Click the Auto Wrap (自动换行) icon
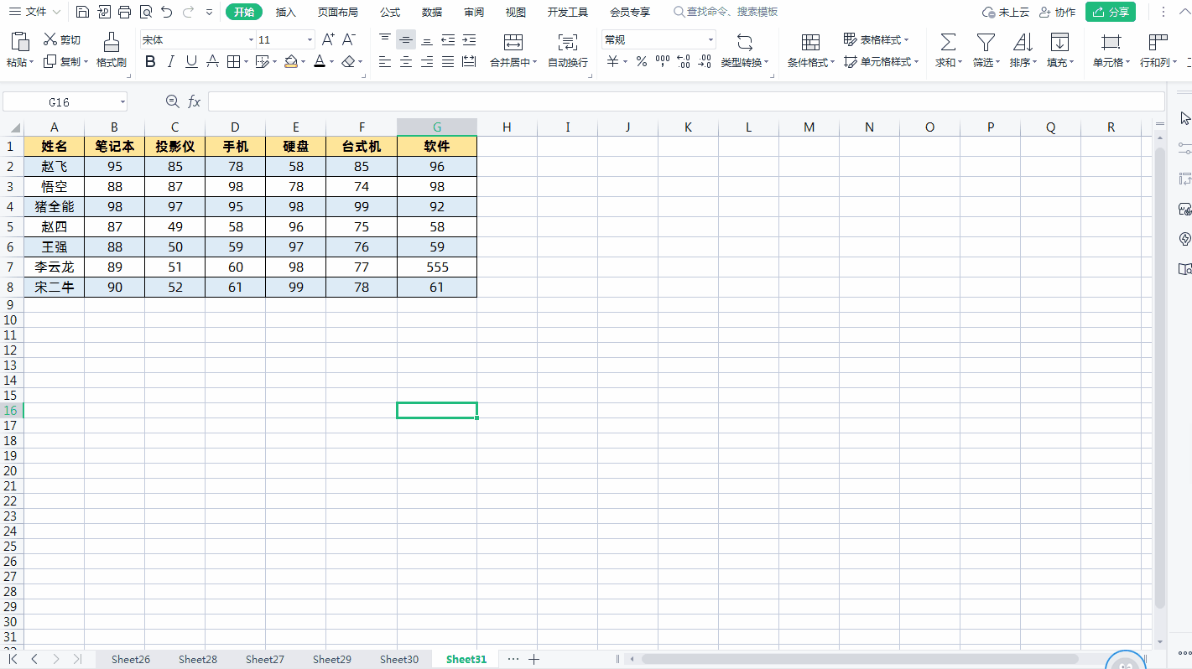 click(x=568, y=43)
